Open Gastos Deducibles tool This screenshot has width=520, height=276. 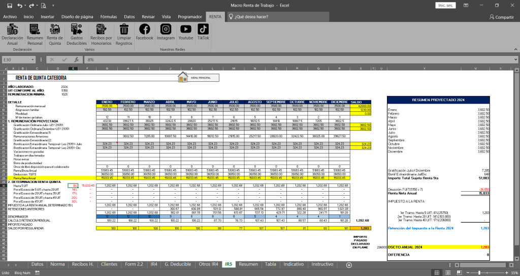[77, 35]
